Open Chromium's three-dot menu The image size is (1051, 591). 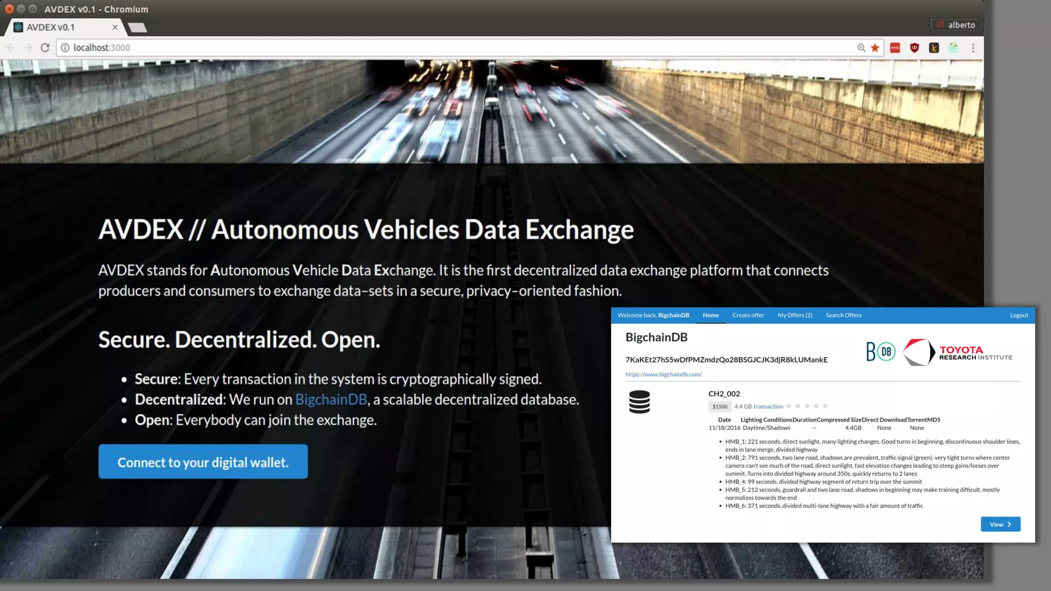(973, 48)
